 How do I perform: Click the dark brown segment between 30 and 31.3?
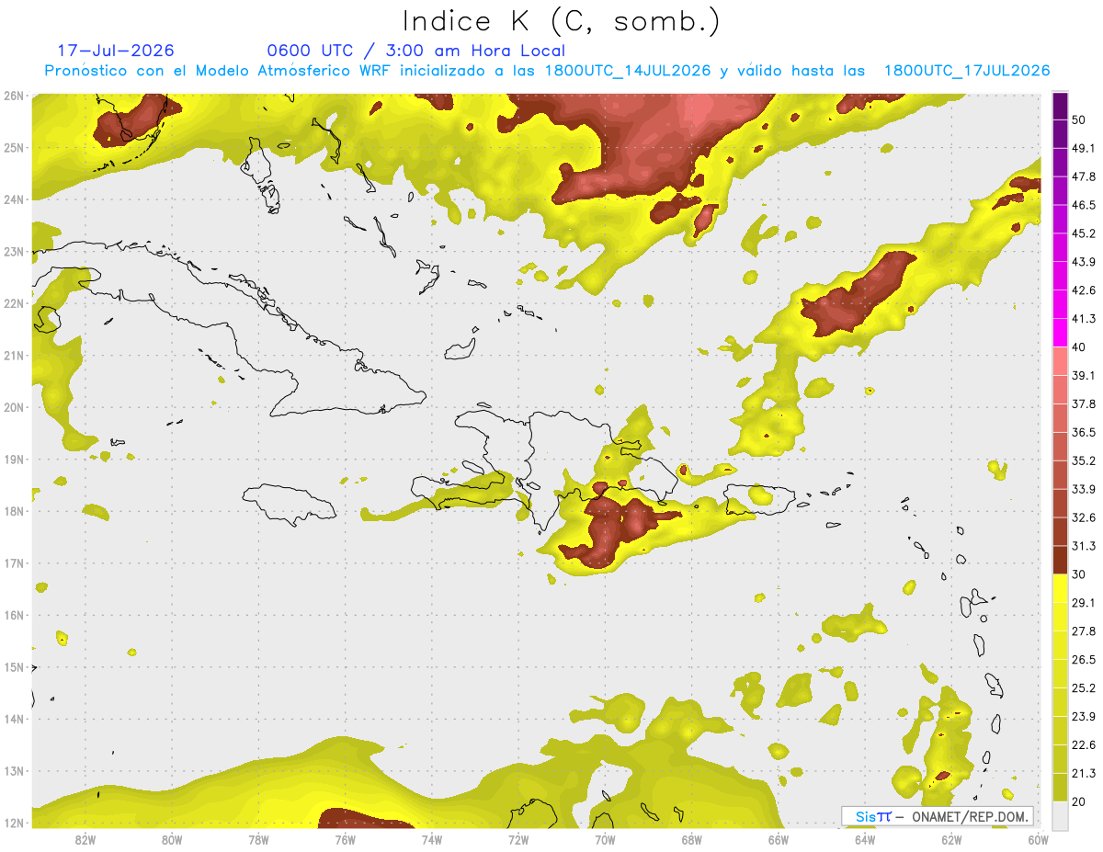(1060, 559)
